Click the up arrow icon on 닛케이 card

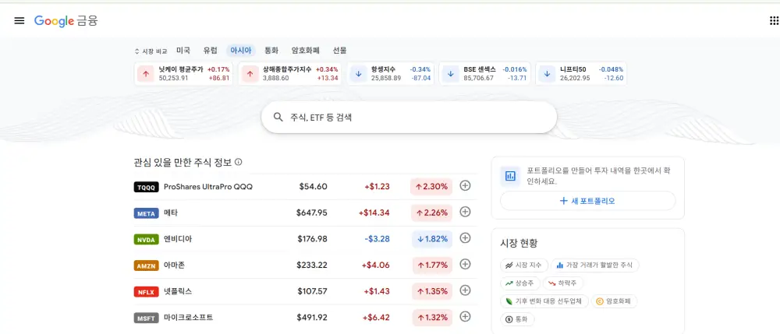coord(146,74)
